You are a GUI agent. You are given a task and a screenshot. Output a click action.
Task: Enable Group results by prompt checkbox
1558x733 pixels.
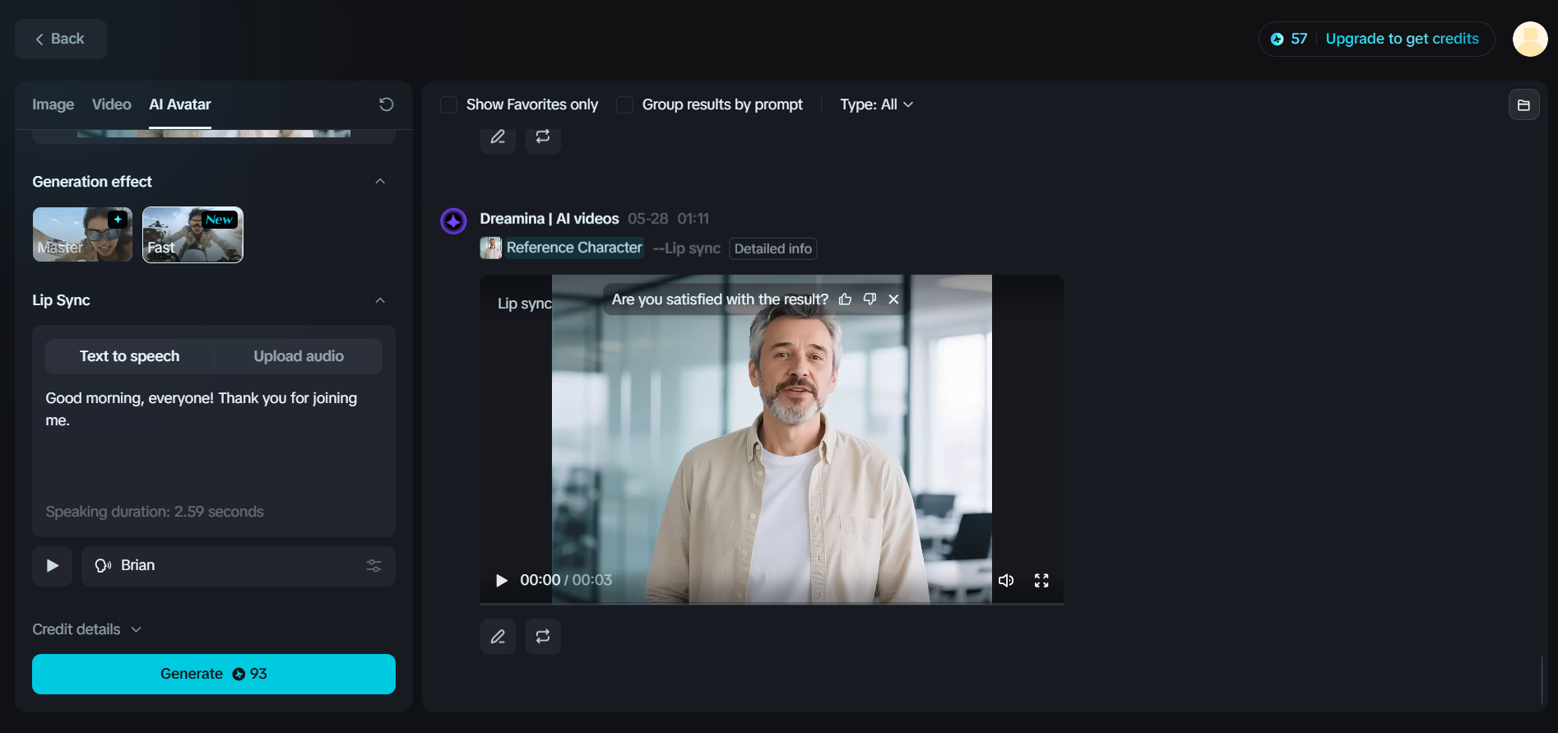pos(624,104)
